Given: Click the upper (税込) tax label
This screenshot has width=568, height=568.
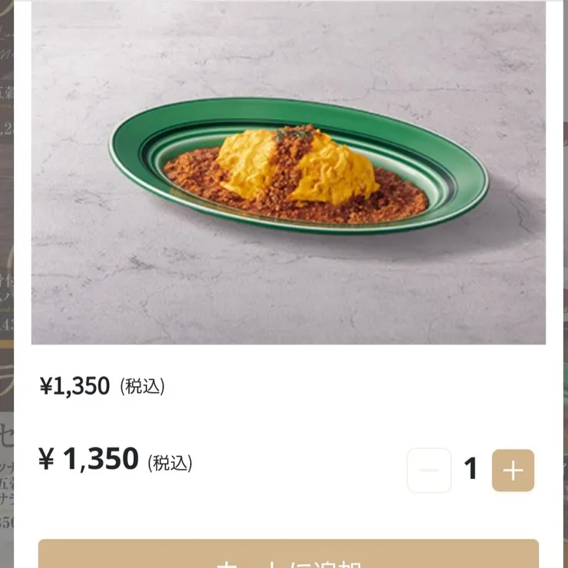Looking at the screenshot, I should tap(142, 387).
